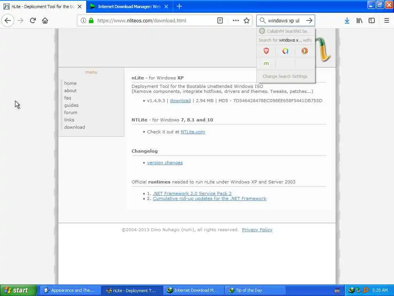Toggle reader view for this page
Viewport: 394px width, 296px height.
pos(220,21)
